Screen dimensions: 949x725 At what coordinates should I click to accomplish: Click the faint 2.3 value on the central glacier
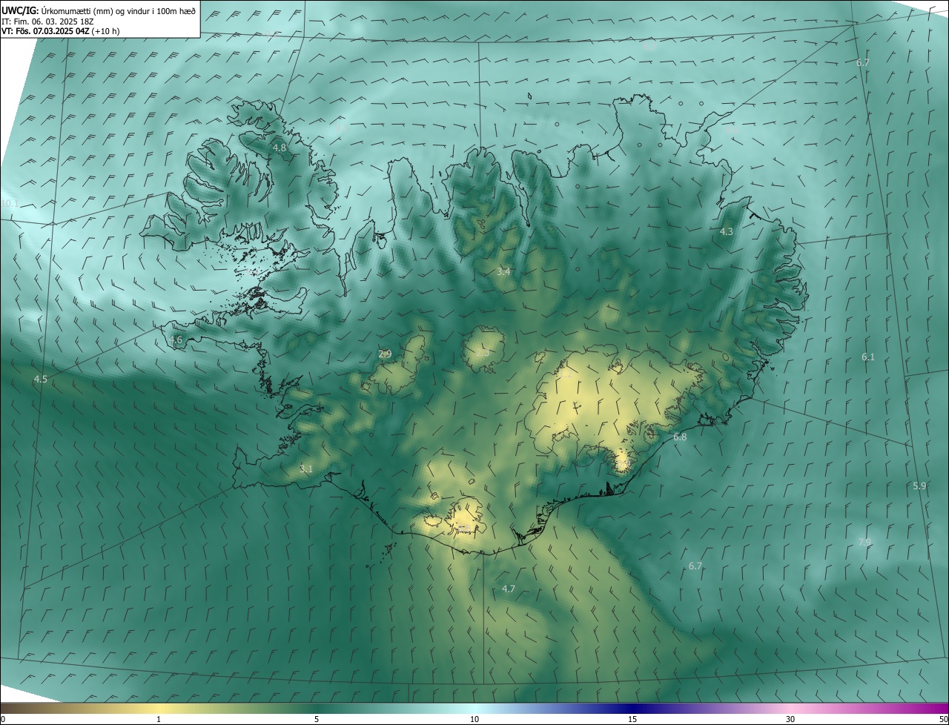[483, 354]
